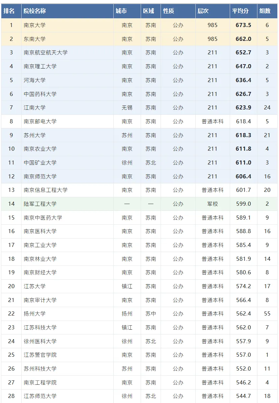The height and width of the screenshot is (403, 279).
Task: Select the 苏州大学 cell
Action: [x=67, y=135]
